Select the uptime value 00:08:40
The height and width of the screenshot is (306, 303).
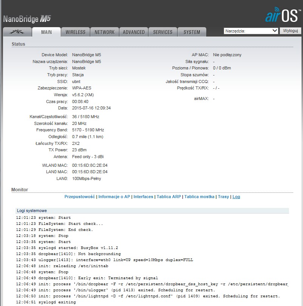80,101
